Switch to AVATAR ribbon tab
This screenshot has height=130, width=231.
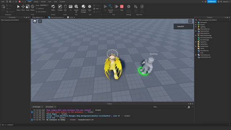43,1
